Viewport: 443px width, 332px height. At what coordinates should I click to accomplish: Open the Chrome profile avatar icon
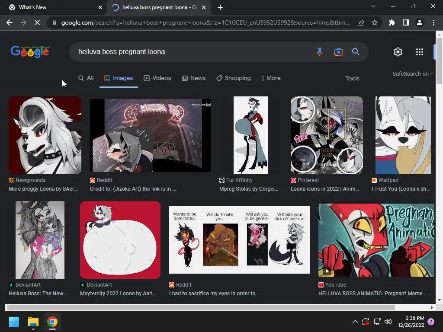click(420, 22)
